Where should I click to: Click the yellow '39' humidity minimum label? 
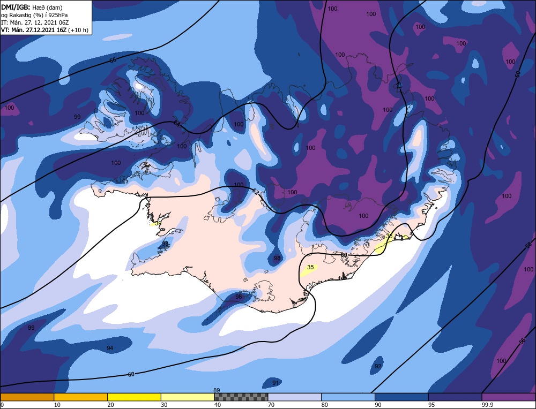158,224
